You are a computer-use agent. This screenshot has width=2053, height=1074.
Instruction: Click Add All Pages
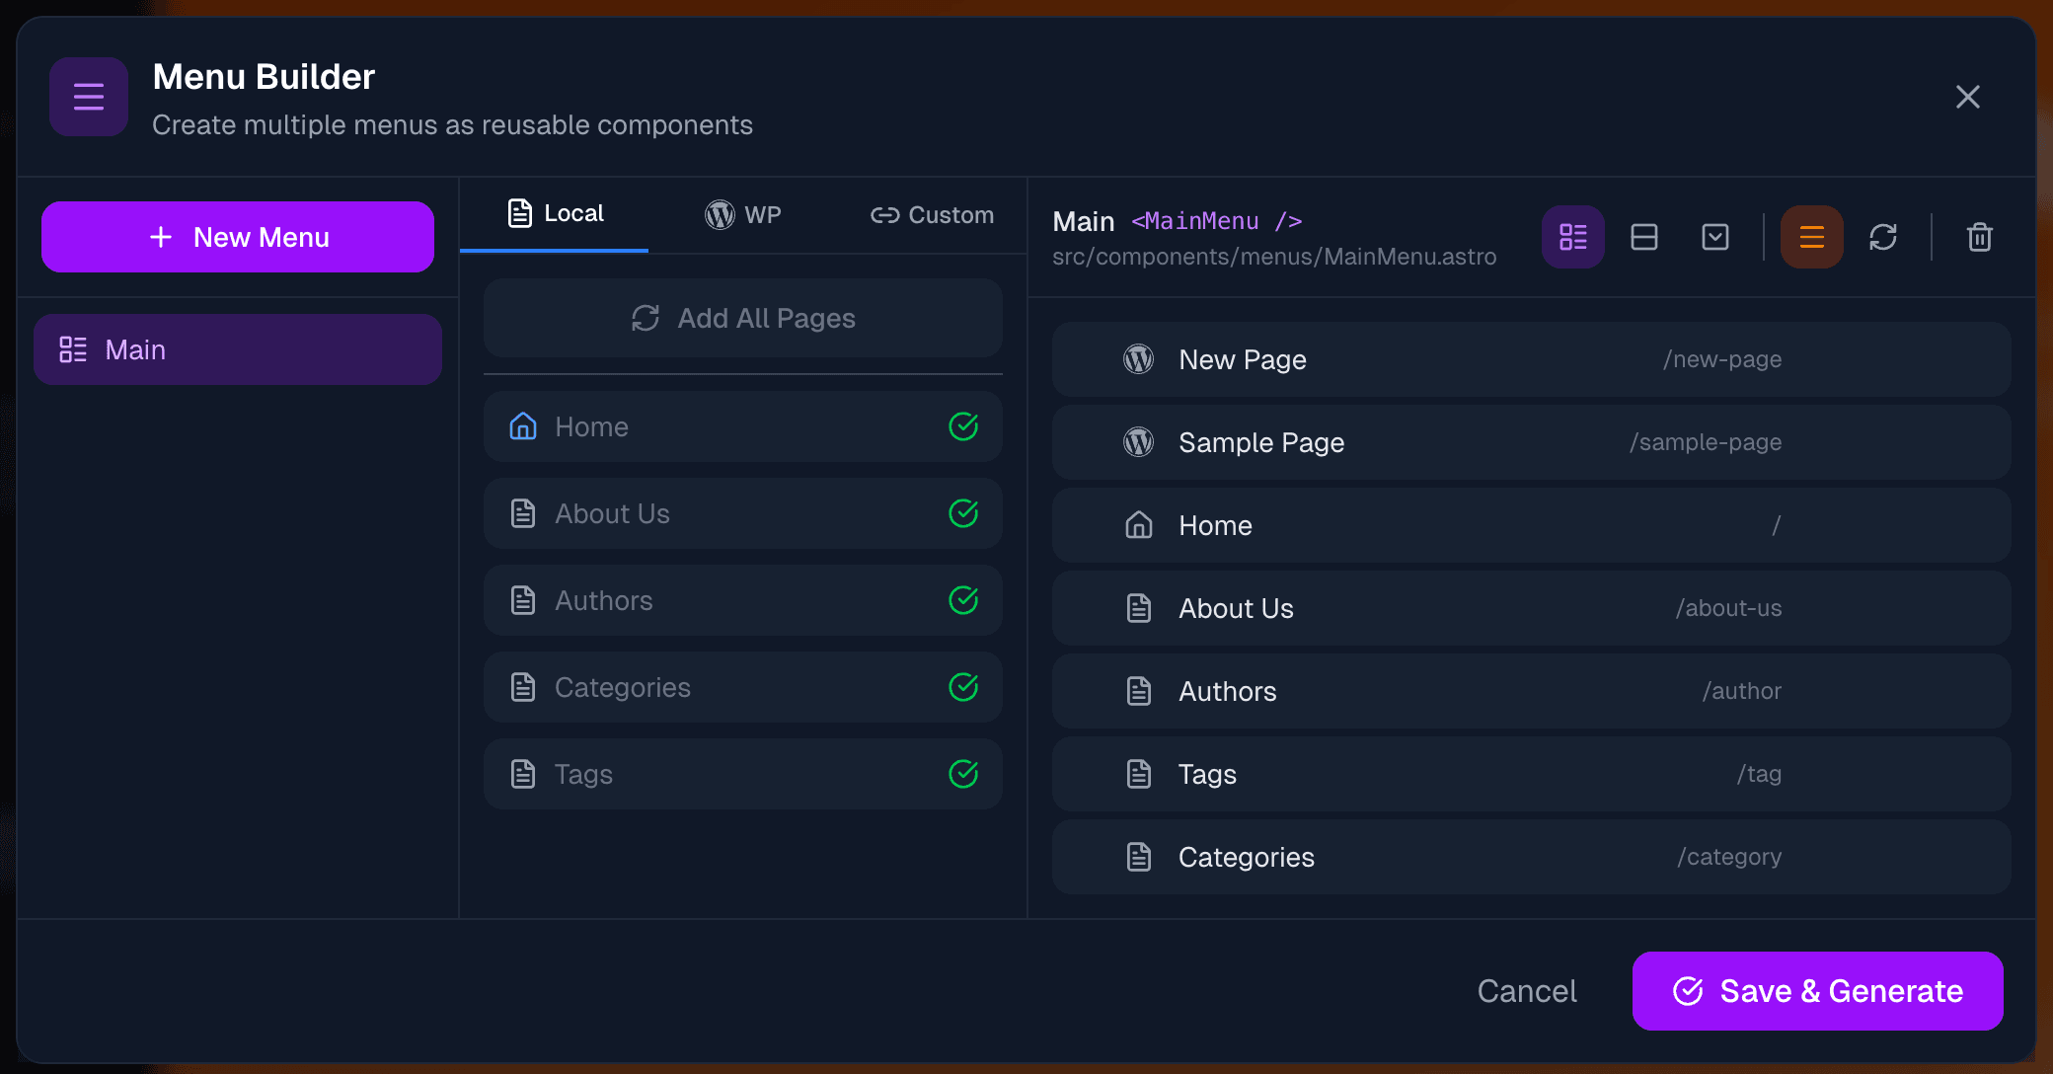tap(742, 318)
